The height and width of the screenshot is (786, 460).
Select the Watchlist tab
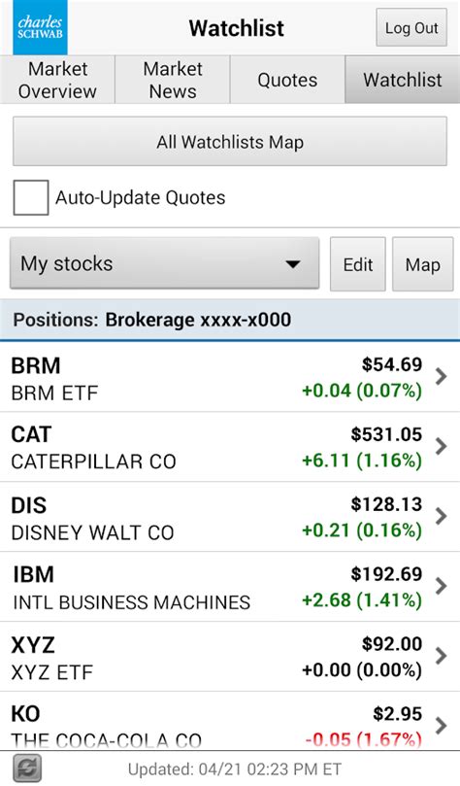pos(403,80)
